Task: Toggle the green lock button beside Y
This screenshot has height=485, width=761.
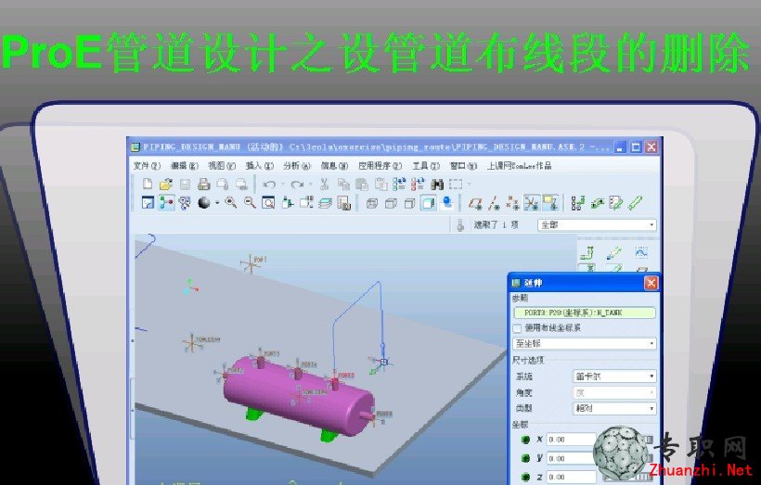Action: (x=525, y=458)
